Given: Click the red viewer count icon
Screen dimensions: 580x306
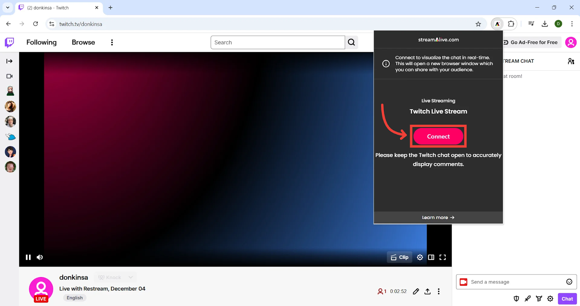Looking at the screenshot, I should click(x=380, y=292).
